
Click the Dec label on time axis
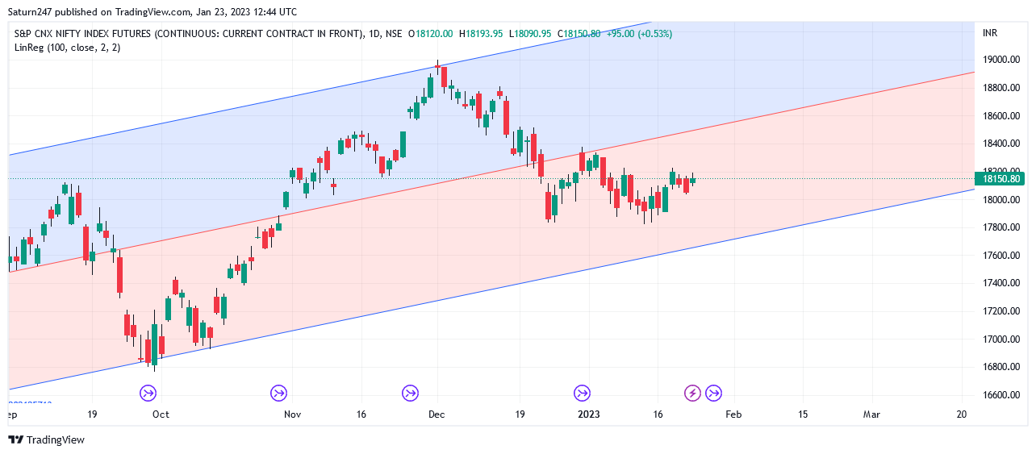tap(437, 414)
